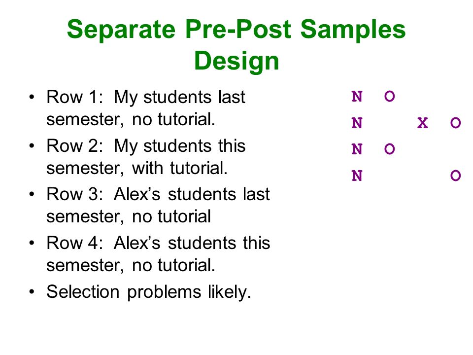
Task: Click the slide title 'Separate Pre-Post Samples'
Action: point(236,30)
